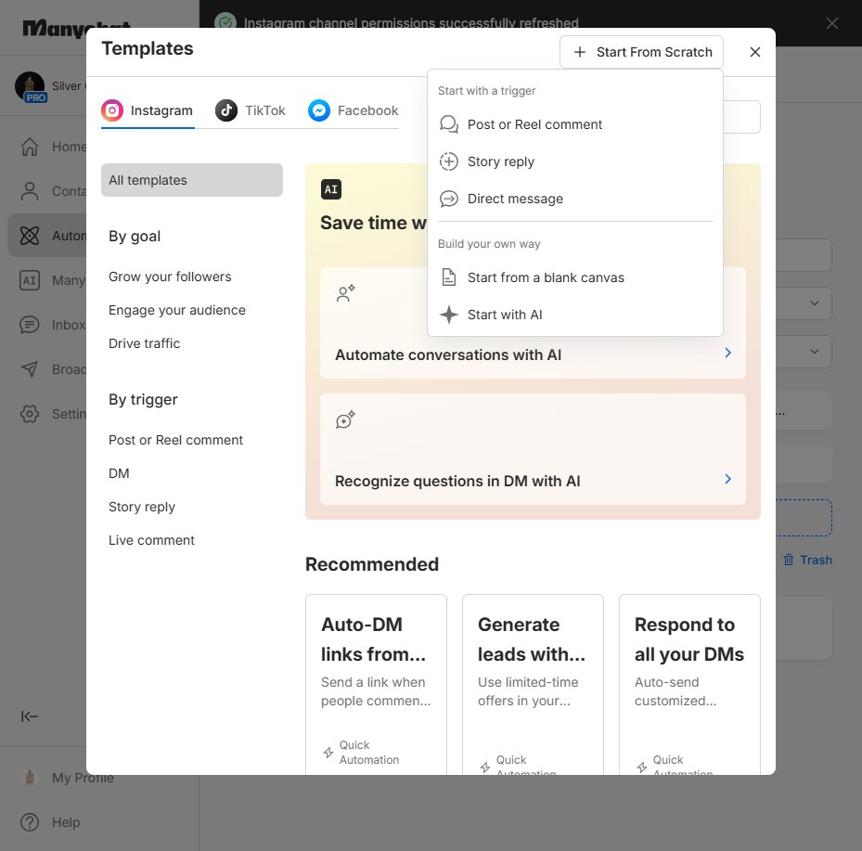The height and width of the screenshot is (851, 862).
Task: Click the Facebook Messenger logo icon
Action: (x=319, y=110)
